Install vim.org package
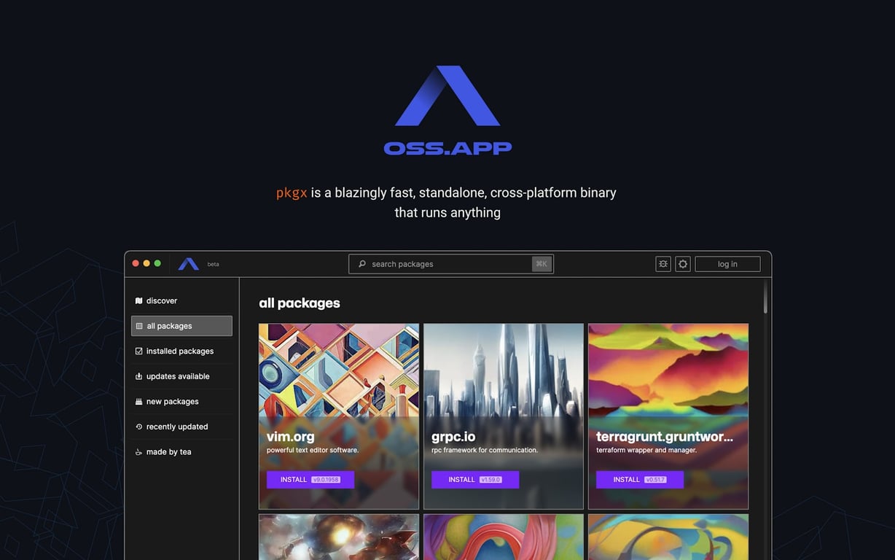This screenshot has height=560, width=895. click(x=310, y=480)
